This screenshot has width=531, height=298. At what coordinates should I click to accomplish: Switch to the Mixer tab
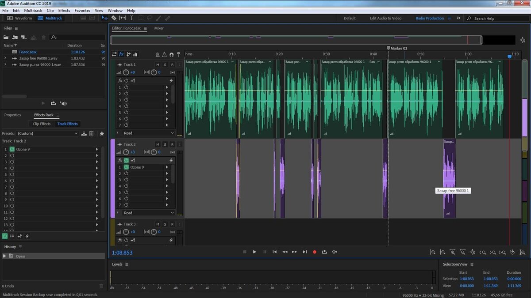[x=159, y=28]
